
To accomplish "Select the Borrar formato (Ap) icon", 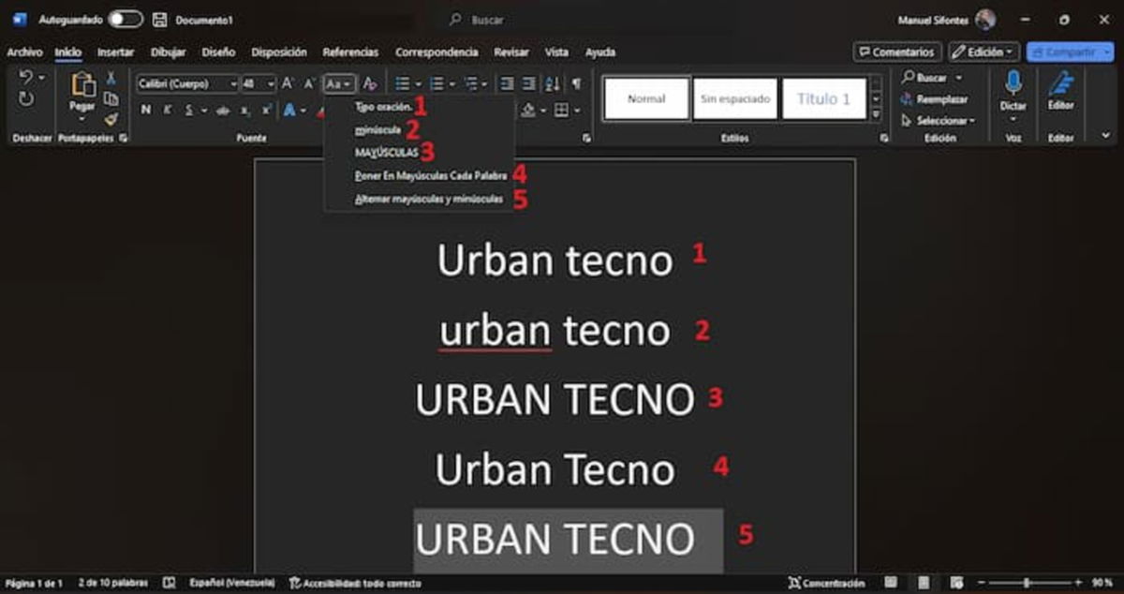I will click(369, 84).
